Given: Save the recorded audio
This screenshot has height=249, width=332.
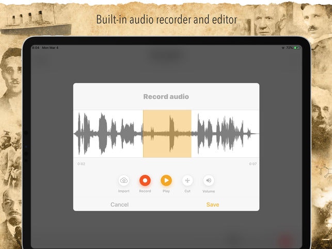Looking at the screenshot, I should point(213,205).
